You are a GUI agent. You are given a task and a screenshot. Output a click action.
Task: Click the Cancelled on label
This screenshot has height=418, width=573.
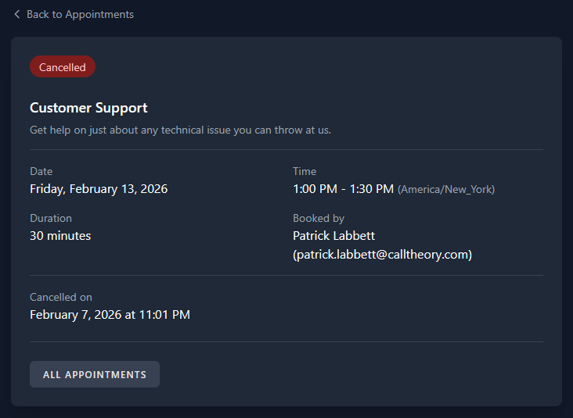[x=61, y=297]
